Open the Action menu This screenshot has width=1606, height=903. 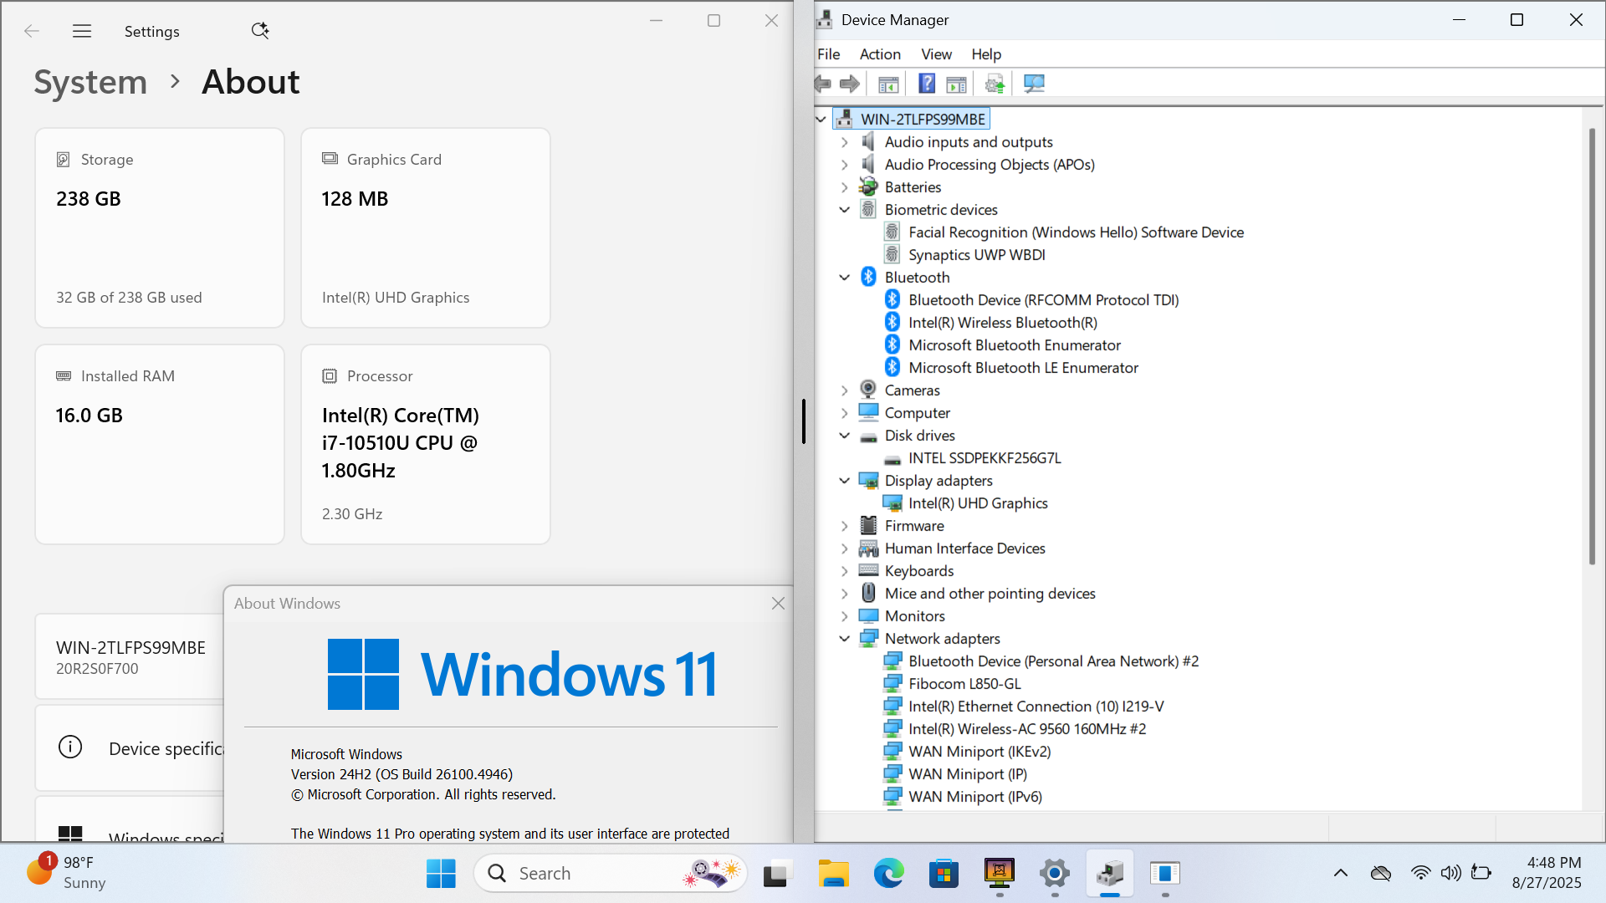[880, 54]
